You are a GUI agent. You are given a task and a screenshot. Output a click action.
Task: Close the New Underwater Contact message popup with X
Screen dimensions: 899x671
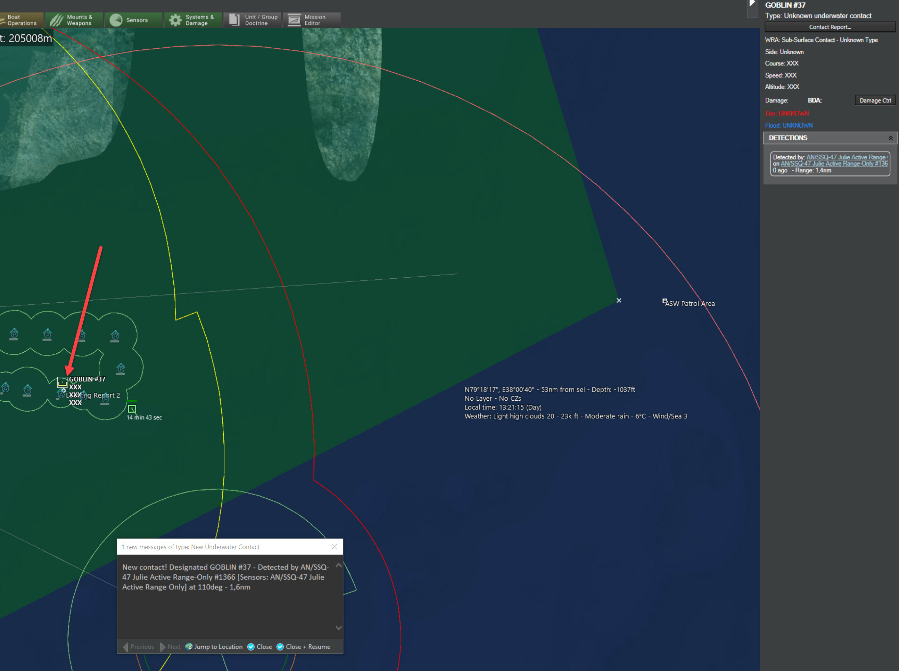click(x=335, y=547)
